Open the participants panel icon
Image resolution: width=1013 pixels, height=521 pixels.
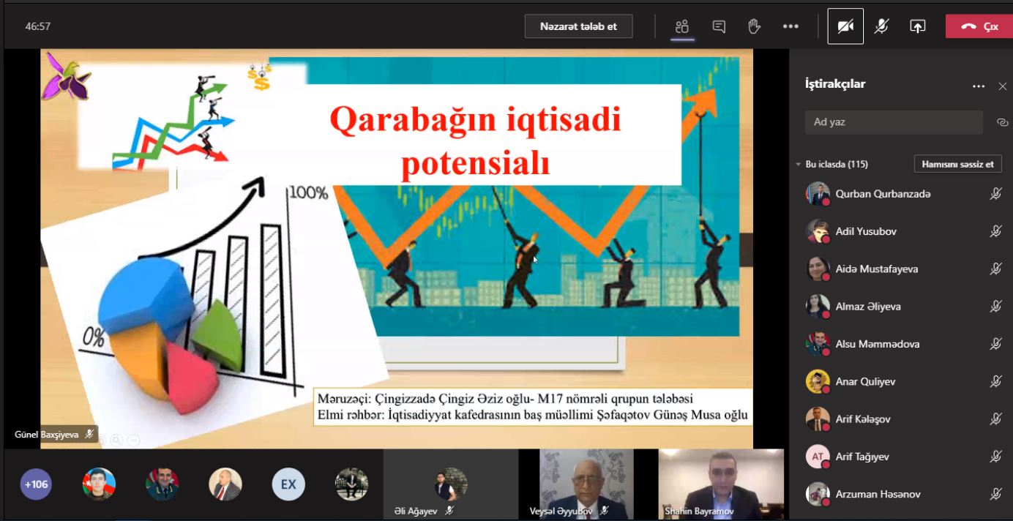click(x=682, y=26)
